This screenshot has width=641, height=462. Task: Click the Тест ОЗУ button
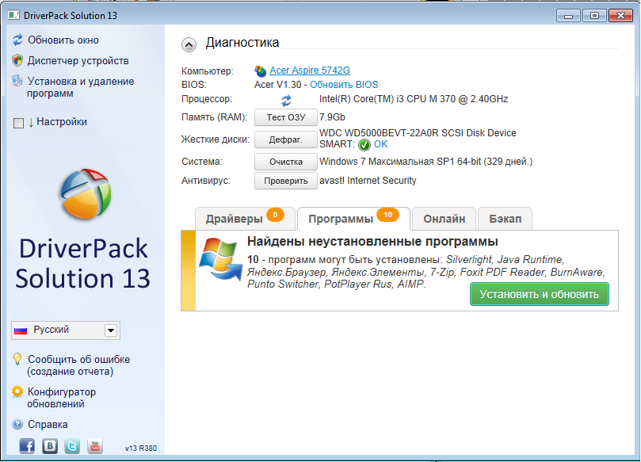[x=286, y=117]
